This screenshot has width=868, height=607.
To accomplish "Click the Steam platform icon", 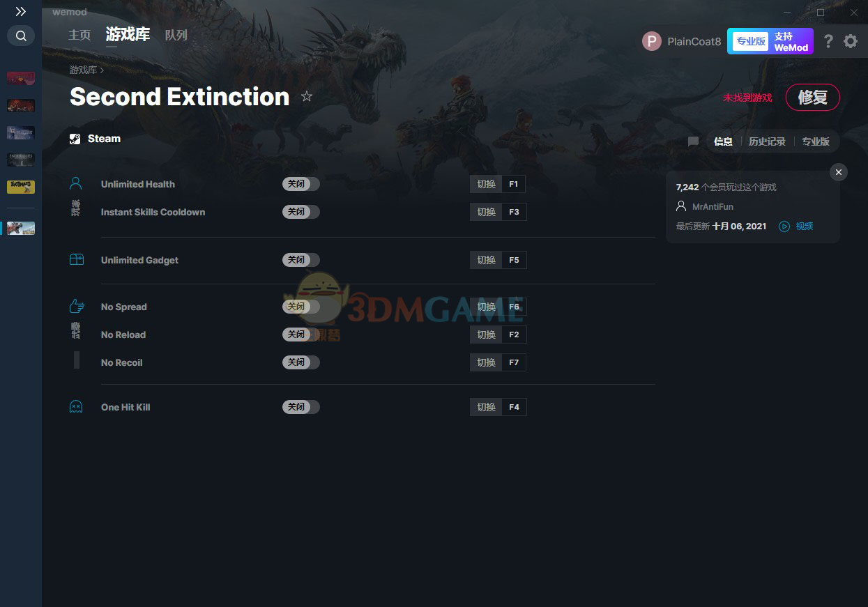I will [x=75, y=139].
